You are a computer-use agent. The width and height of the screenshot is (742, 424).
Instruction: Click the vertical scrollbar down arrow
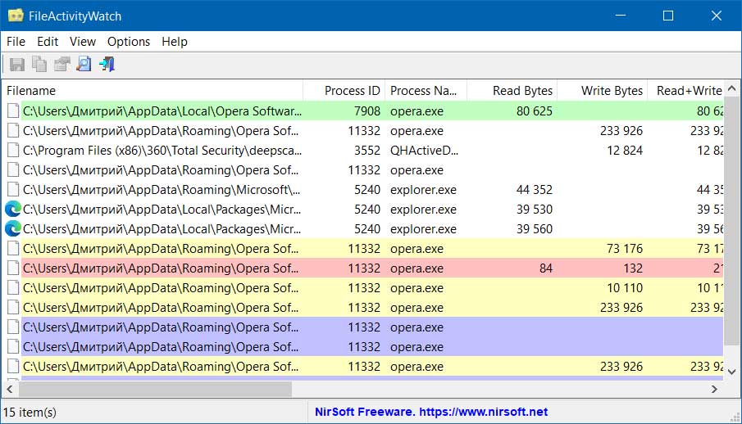click(731, 372)
